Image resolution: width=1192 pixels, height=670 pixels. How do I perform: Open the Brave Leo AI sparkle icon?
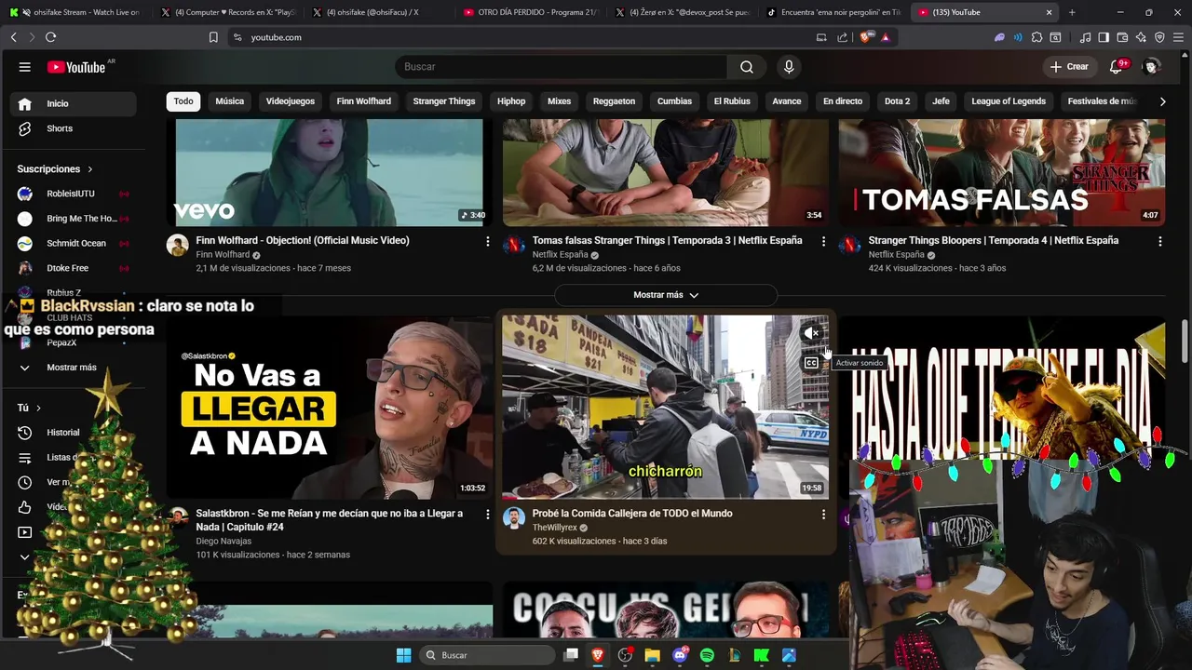(x=1141, y=37)
